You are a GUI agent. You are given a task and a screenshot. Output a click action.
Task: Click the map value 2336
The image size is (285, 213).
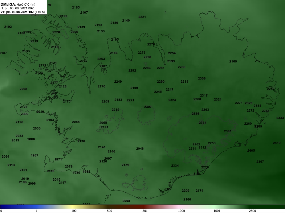pos(196,114)
